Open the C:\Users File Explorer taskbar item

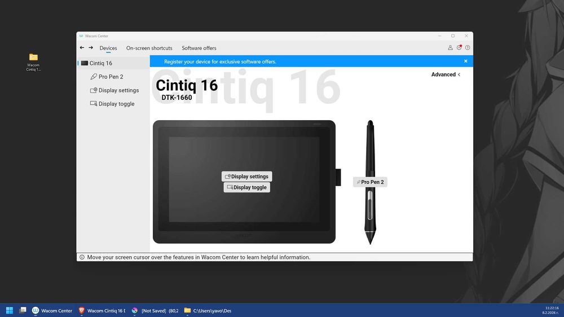tap(208, 310)
